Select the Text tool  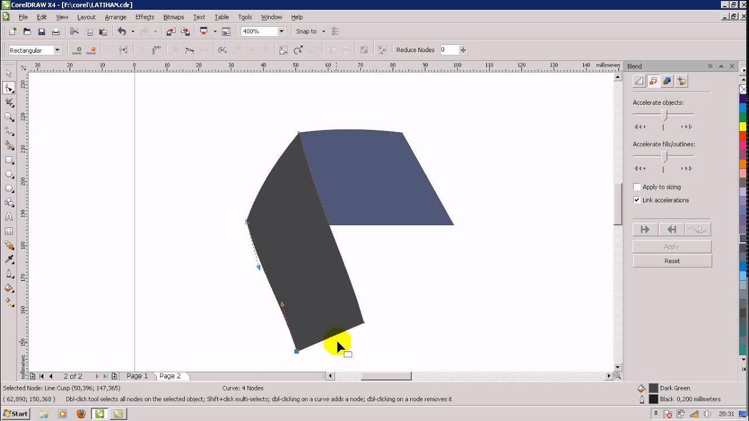pos(9,217)
